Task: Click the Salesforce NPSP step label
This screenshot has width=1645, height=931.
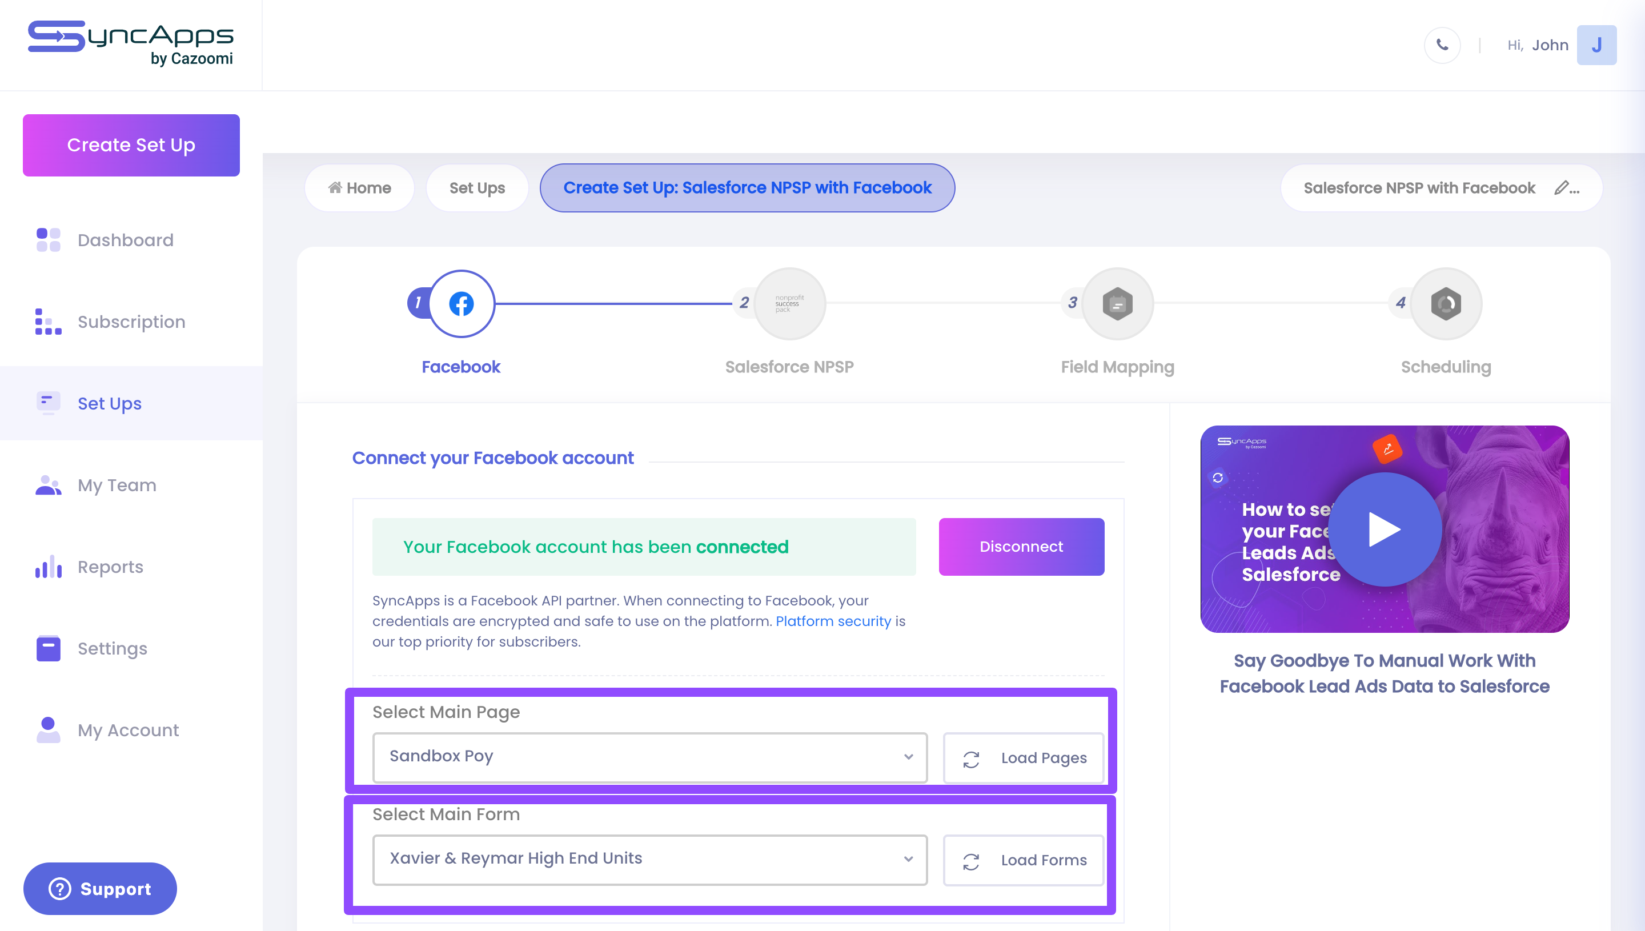Action: point(789,367)
